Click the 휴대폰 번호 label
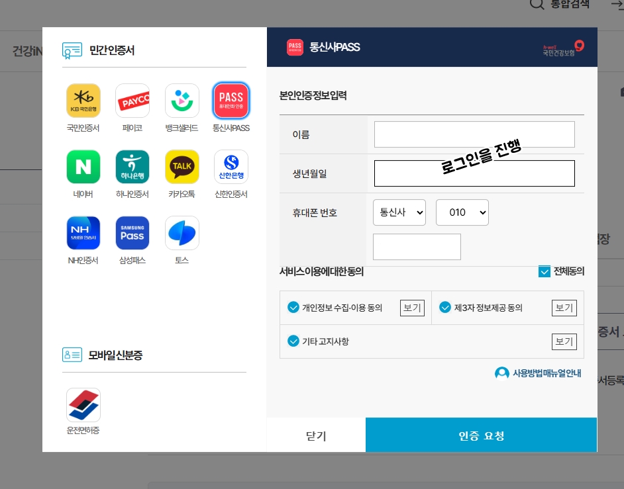 315,213
